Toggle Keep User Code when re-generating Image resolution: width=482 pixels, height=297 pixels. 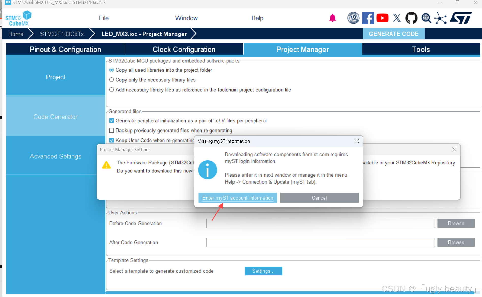click(111, 140)
